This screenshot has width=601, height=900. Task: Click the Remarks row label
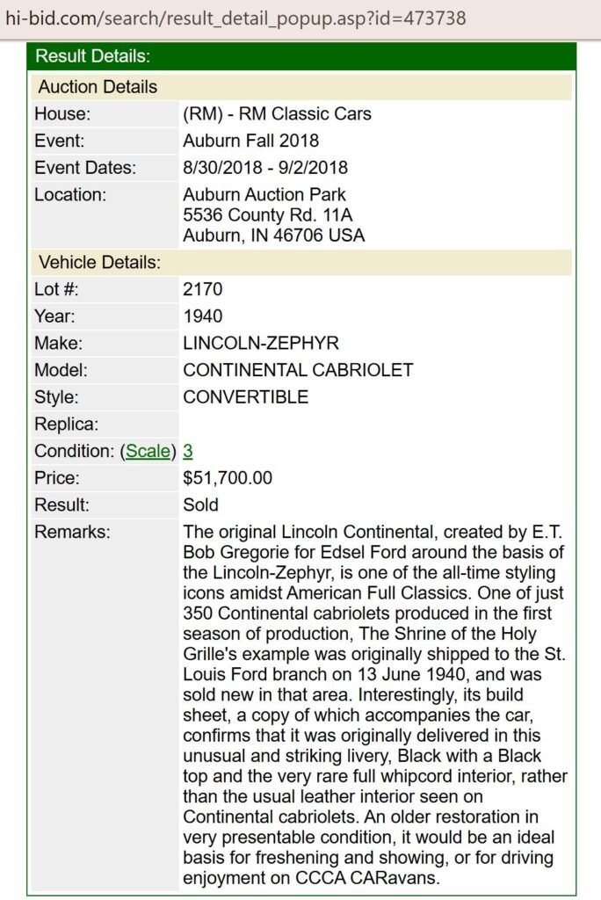(x=72, y=533)
